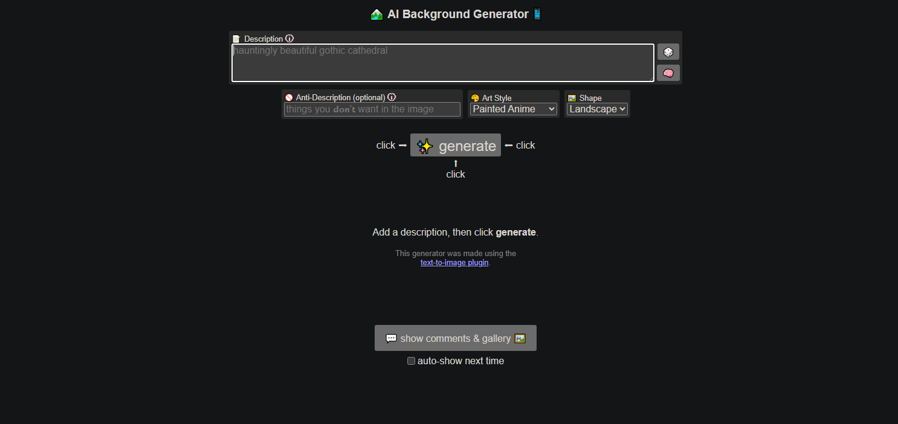
Task: Click the generate button
Action: [456, 145]
